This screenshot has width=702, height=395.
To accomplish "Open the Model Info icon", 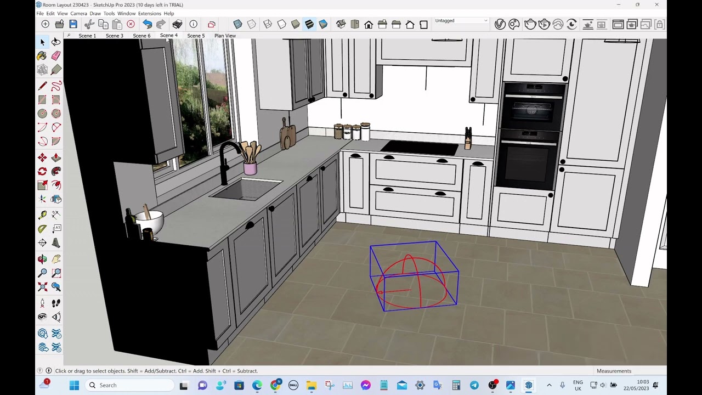I will click(193, 24).
